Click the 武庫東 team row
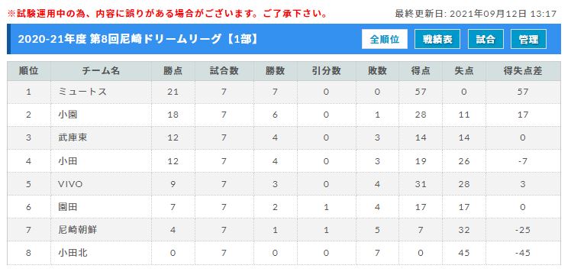 click(x=284, y=137)
